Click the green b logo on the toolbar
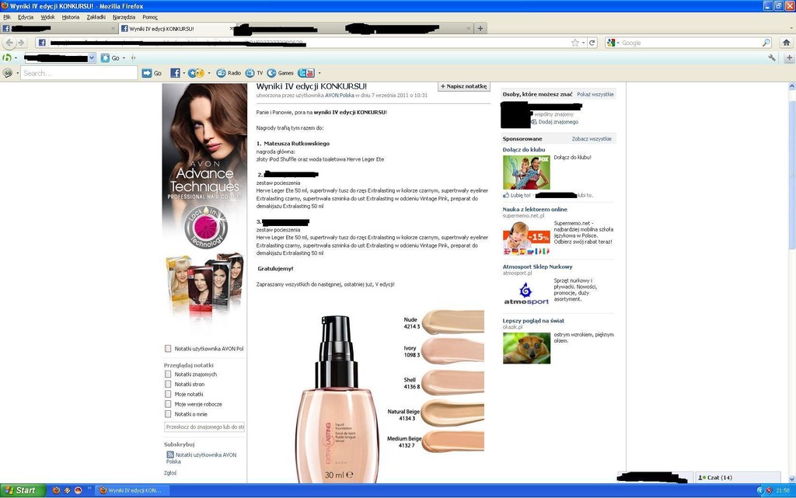This screenshot has height=498, width=796. point(7,57)
